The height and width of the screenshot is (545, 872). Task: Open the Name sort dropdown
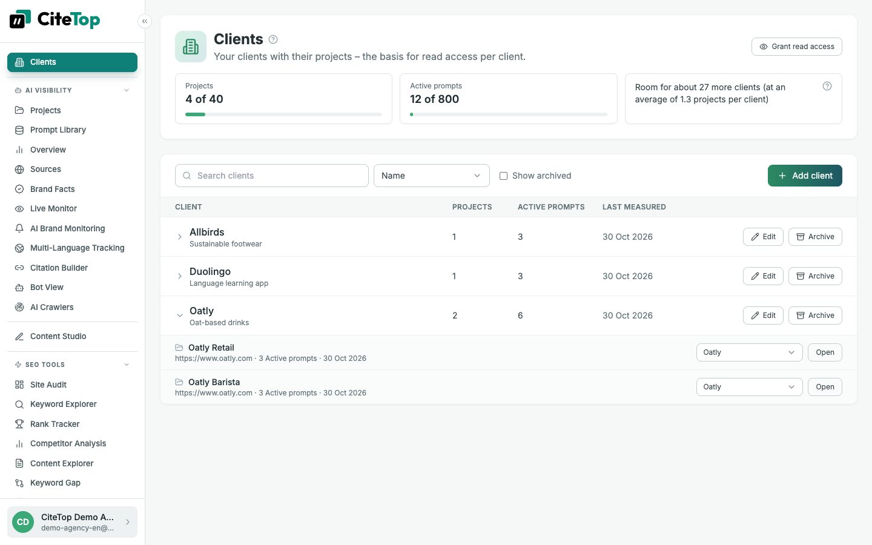point(431,176)
